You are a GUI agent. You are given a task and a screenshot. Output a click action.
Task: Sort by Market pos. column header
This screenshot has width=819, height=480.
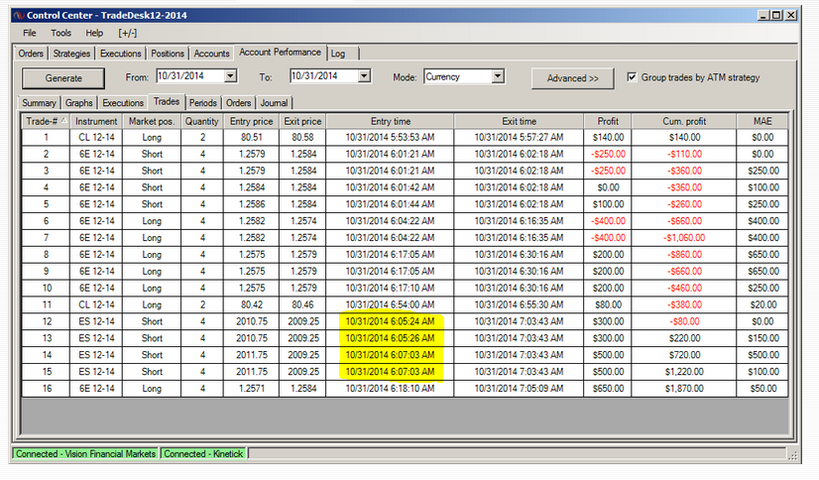coord(152,121)
